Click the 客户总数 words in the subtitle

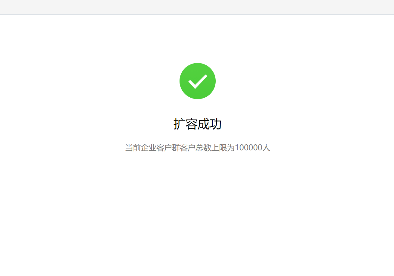point(195,148)
